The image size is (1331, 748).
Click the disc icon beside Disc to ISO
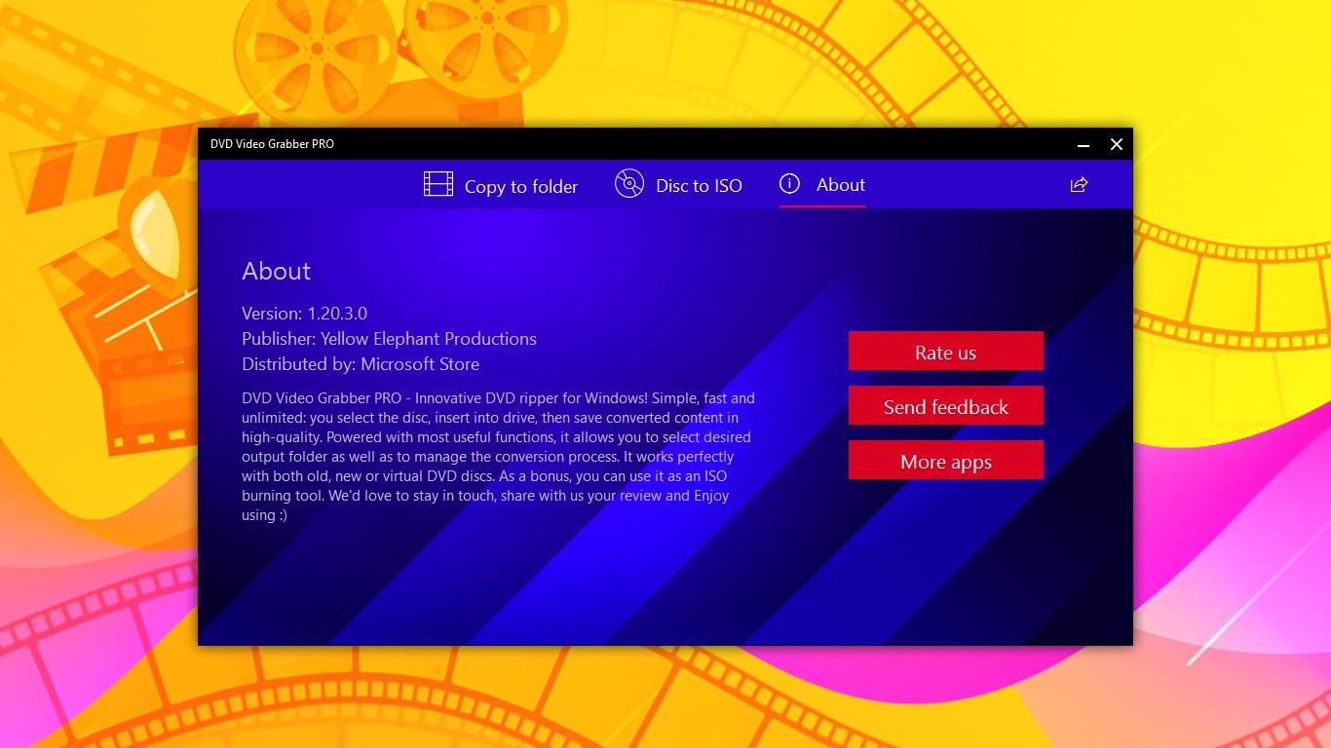tap(629, 183)
